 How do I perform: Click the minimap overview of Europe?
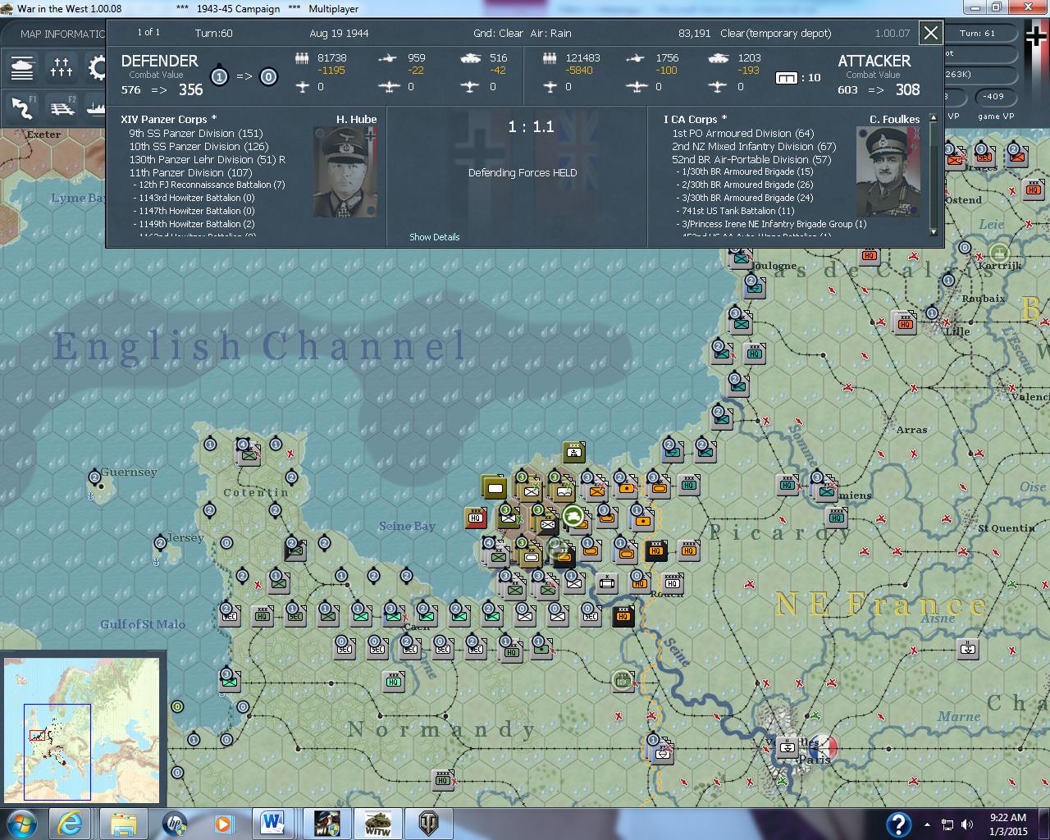80,728
